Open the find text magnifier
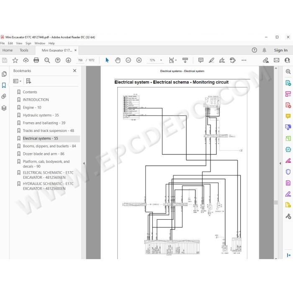The width and height of the screenshot is (293, 293). click(47, 60)
